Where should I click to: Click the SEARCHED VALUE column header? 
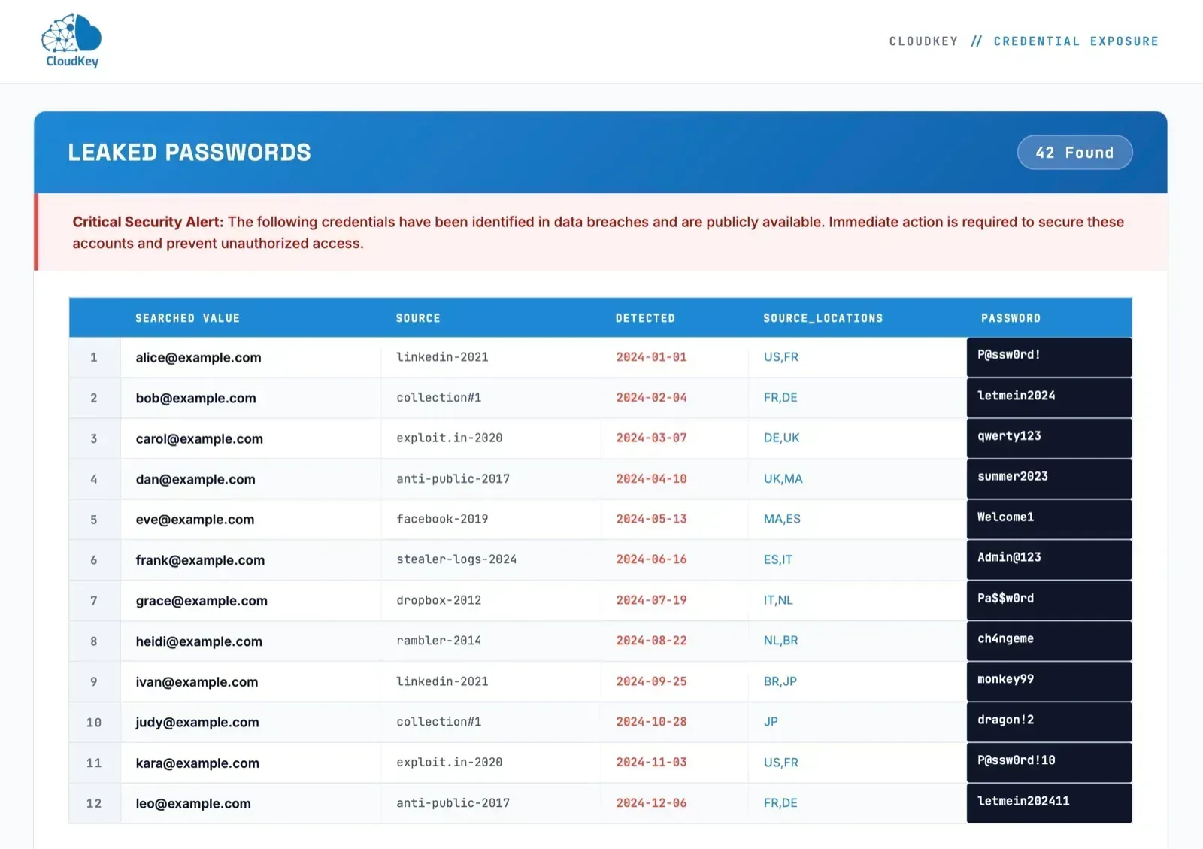[187, 318]
